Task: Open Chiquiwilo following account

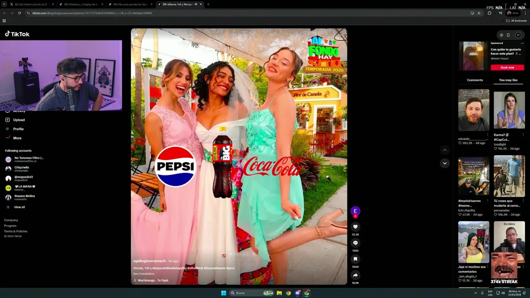Action: (x=17, y=169)
